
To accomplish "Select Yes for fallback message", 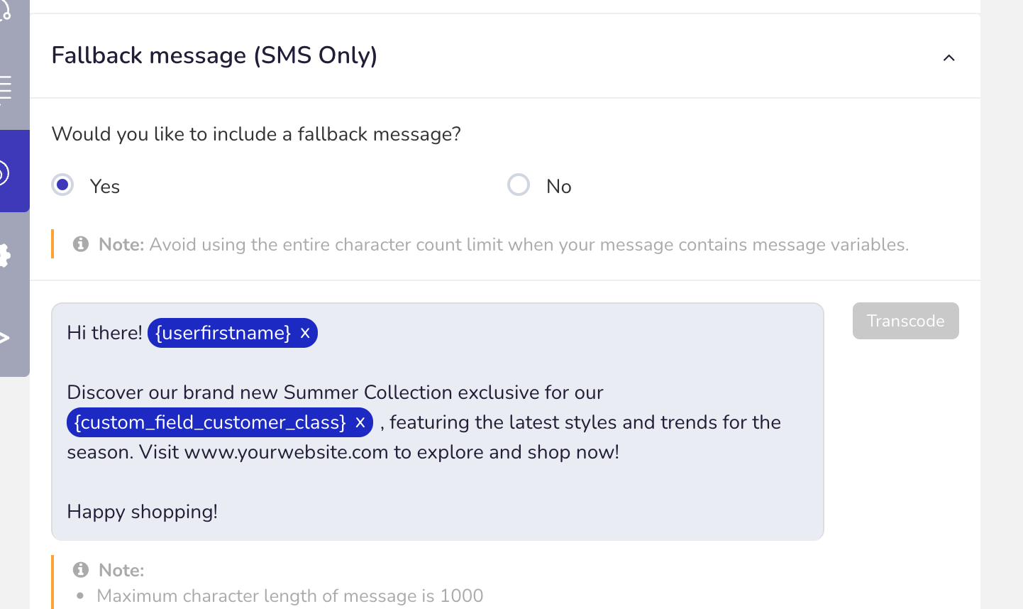I will point(62,185).
